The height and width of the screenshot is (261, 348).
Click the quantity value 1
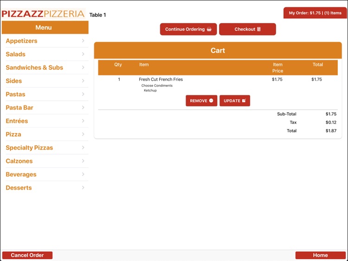[x=119, y=79]
